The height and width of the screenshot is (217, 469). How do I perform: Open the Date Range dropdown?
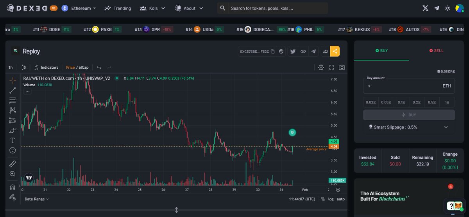point(37,199)
